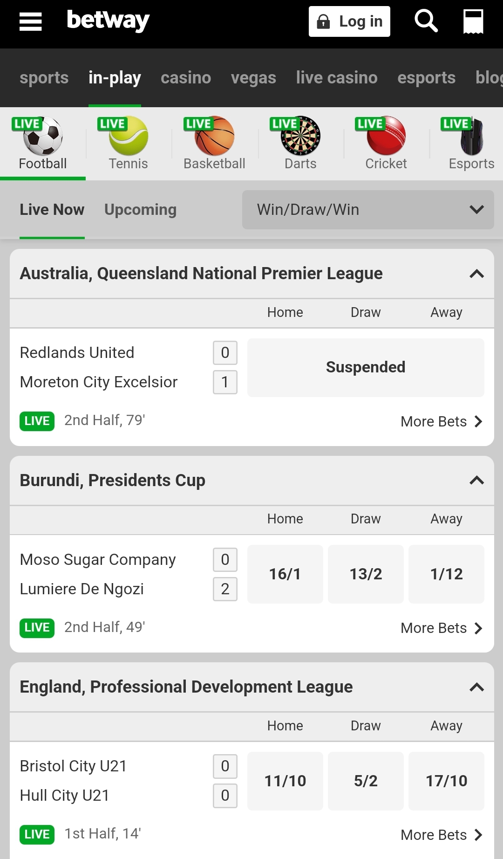
Task: Collapse the Burundi Presidents Cup section
Action: pos(476,480)
